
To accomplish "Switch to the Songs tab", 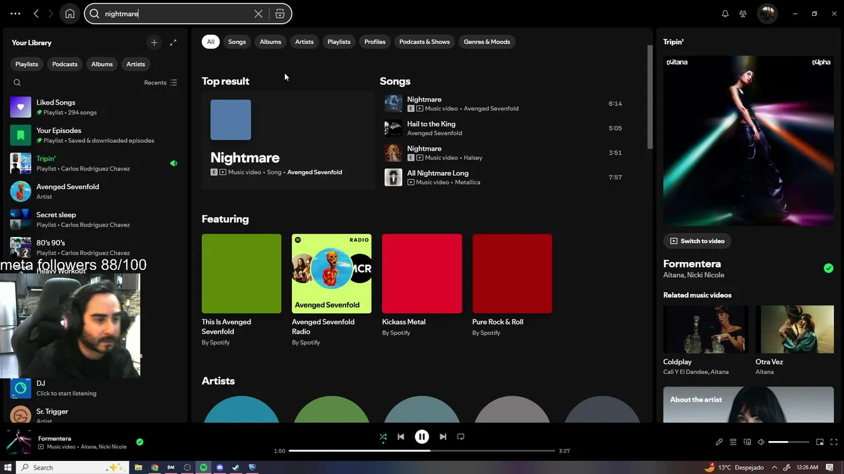I will click(237, 41).
